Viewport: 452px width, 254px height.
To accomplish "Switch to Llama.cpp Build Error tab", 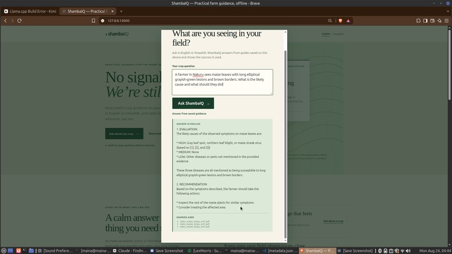I will click(30, 11).
